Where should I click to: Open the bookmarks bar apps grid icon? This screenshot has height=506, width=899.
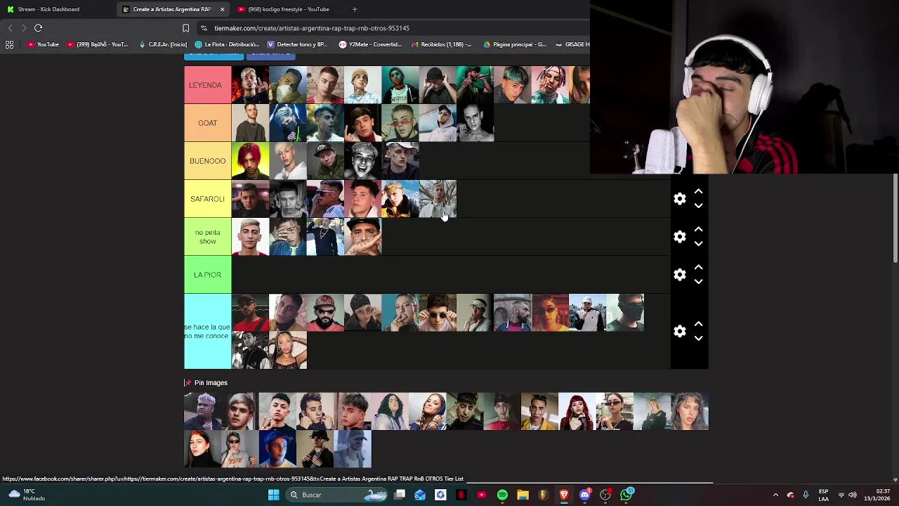click(x=9, y=44)
